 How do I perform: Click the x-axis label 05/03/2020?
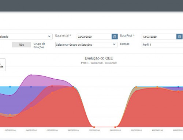click(x=52, y=130)
